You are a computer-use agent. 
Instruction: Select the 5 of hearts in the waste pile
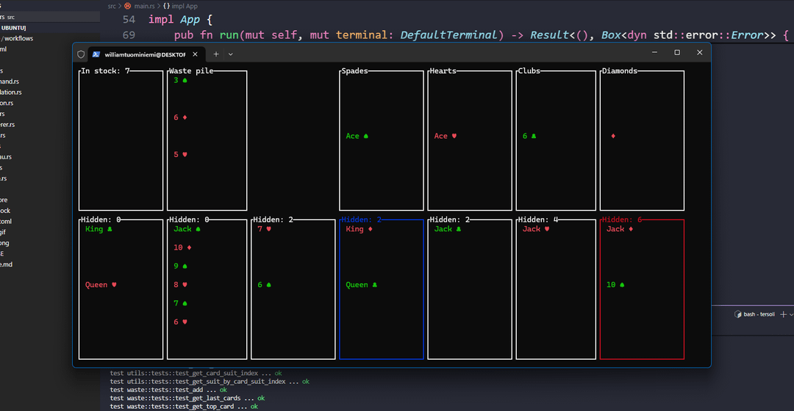(x=181, y=154)
